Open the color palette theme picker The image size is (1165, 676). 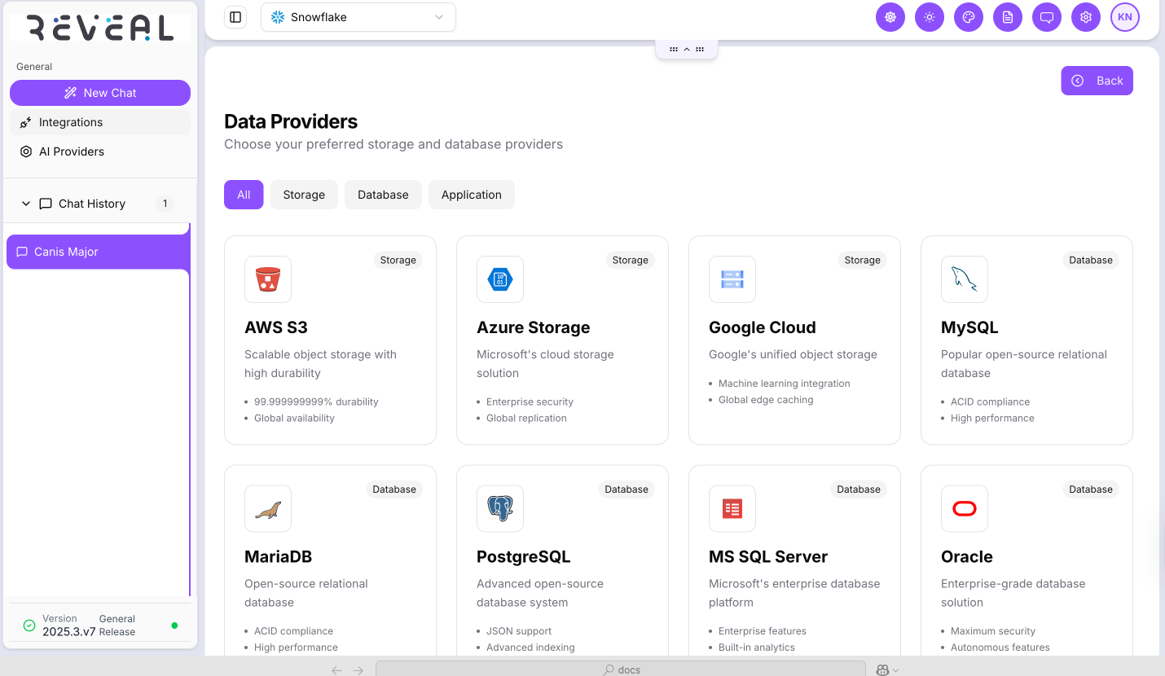tap(968, 17)
